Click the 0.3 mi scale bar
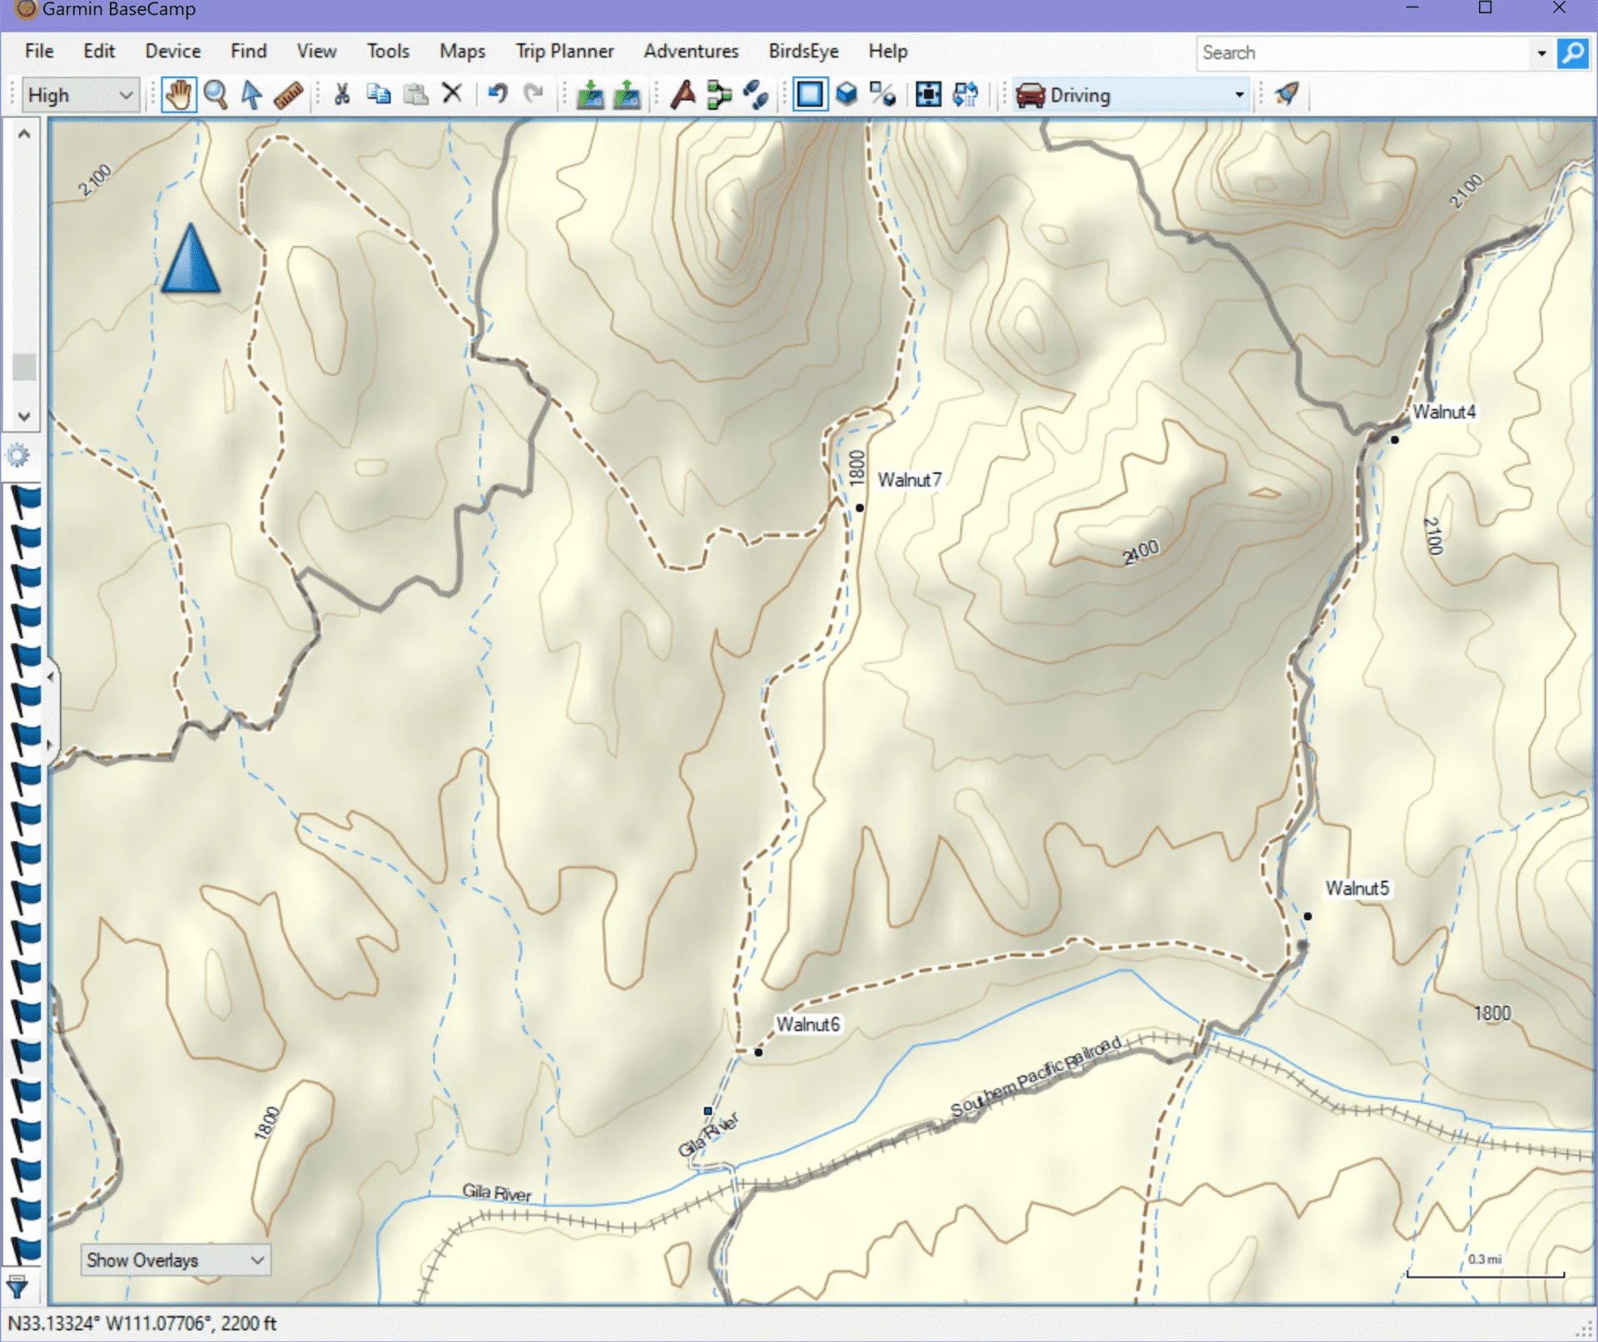This screenshot has height=1342, width=1598. tap(1486, 1266)
